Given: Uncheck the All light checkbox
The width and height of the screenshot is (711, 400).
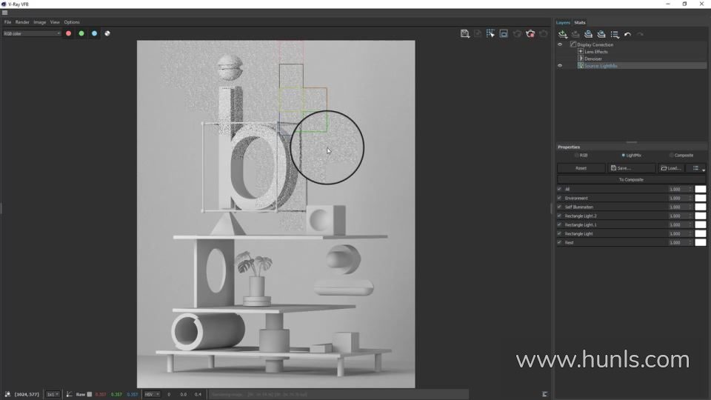Looking at the screenshot, I should tap(559, 189).
